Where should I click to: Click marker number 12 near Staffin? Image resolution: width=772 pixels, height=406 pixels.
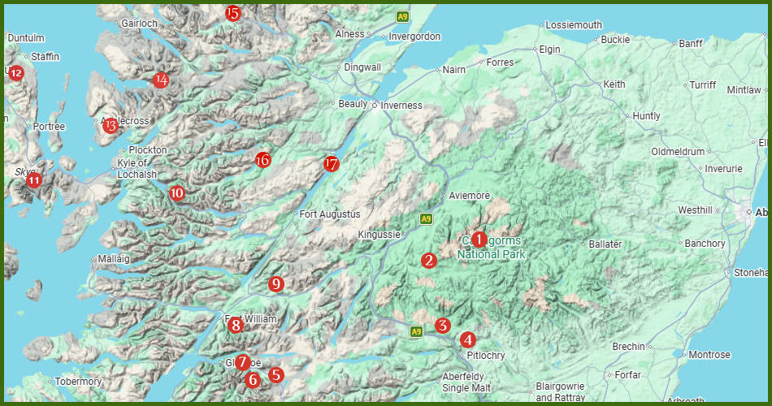pyautogui.click(x=15, y=73)
